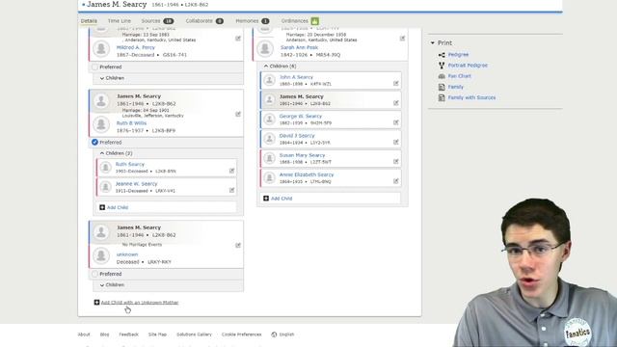Edit John A Searcy child relationship
Viewport: 617px width, 347px height.
click(396, 84)
